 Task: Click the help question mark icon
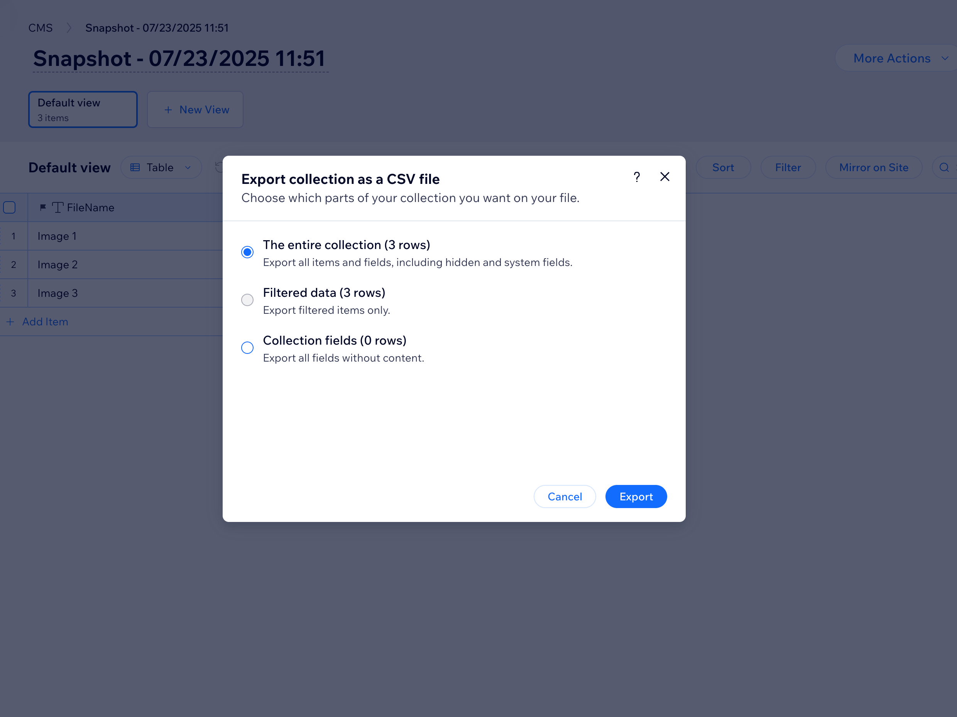636,177
